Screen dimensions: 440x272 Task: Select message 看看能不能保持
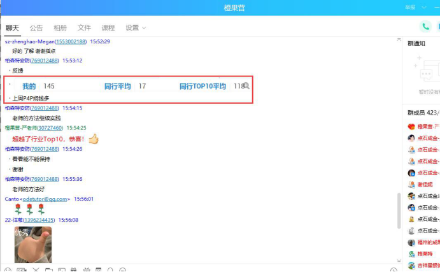pos(31,159)
